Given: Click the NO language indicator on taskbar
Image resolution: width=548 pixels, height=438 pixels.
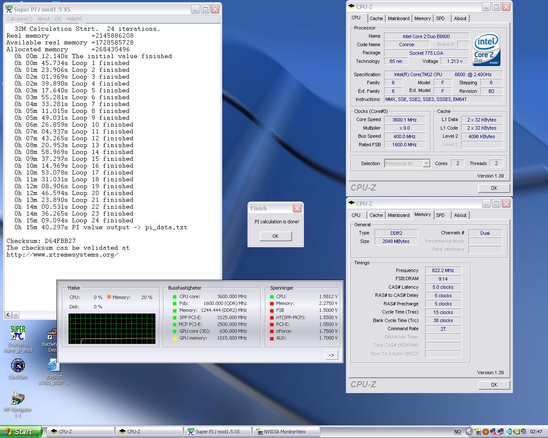Looking at the screenshot, I should [x=458, y=432].
